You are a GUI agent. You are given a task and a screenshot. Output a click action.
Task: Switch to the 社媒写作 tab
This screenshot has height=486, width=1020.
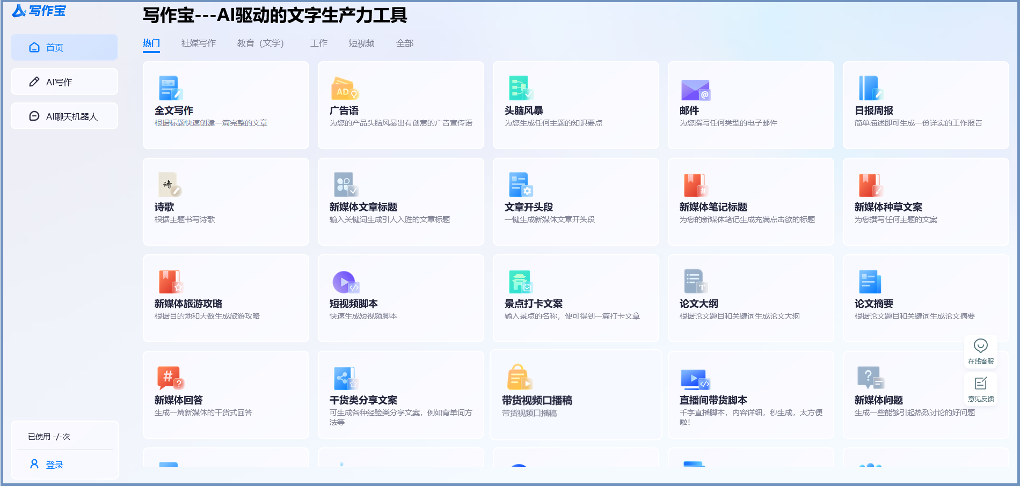click(199, 43)
